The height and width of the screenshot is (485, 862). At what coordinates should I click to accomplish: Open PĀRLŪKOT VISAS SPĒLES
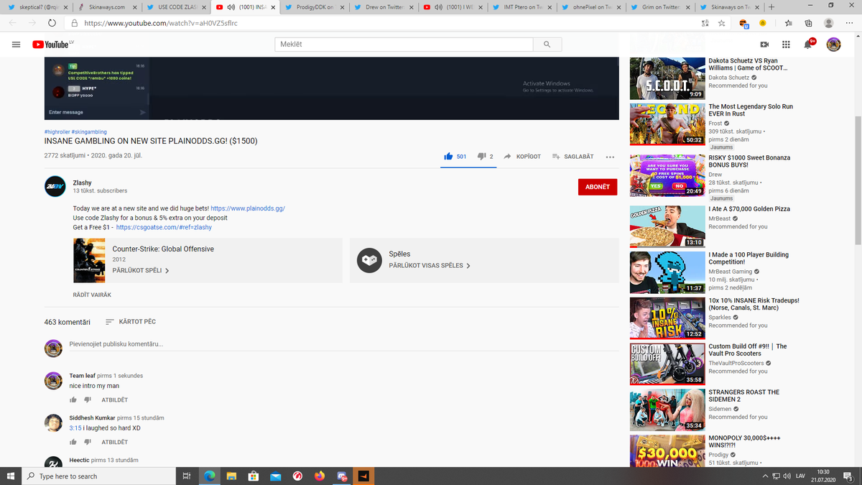pos(430,266)
